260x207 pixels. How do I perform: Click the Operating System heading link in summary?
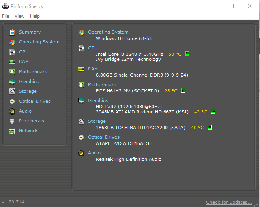(x=108, y=32)
